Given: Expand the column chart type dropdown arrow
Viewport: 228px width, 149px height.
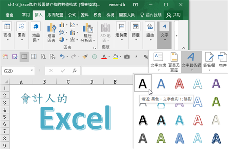Looking at the screenshot, I should [66, 25].
